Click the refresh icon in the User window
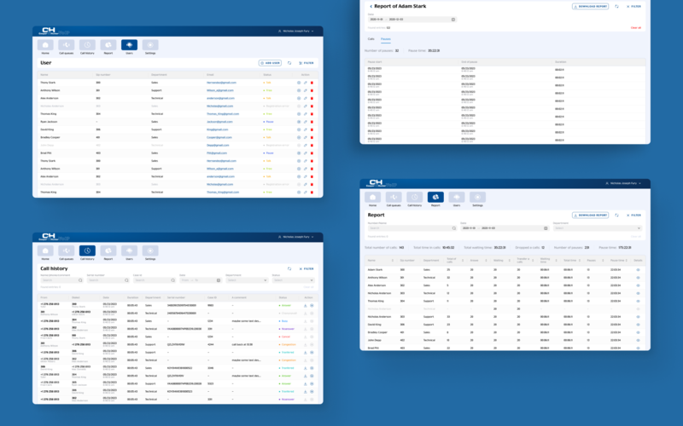 click(x=289, y=63)
